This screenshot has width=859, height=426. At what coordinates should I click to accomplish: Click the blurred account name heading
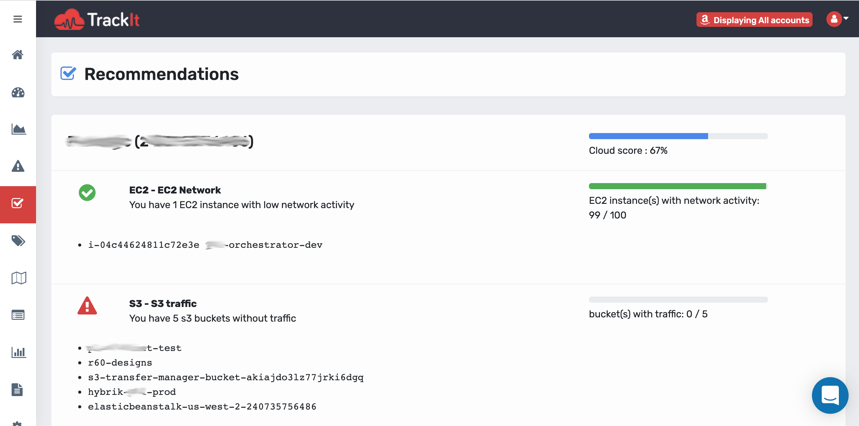(x=160, y=142)
